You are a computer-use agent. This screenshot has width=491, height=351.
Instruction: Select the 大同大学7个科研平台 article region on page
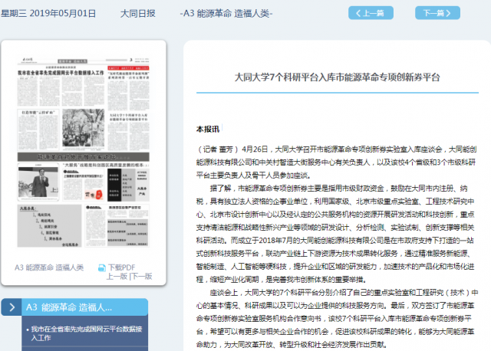(128, 131)
